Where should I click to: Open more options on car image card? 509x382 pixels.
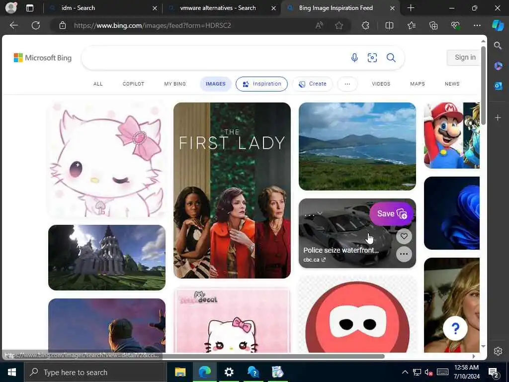click(x=404, y=254)
